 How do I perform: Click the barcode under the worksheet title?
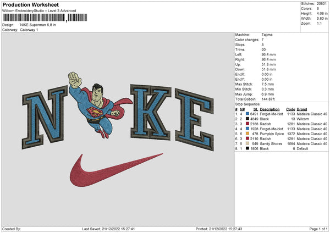(45, 18)
